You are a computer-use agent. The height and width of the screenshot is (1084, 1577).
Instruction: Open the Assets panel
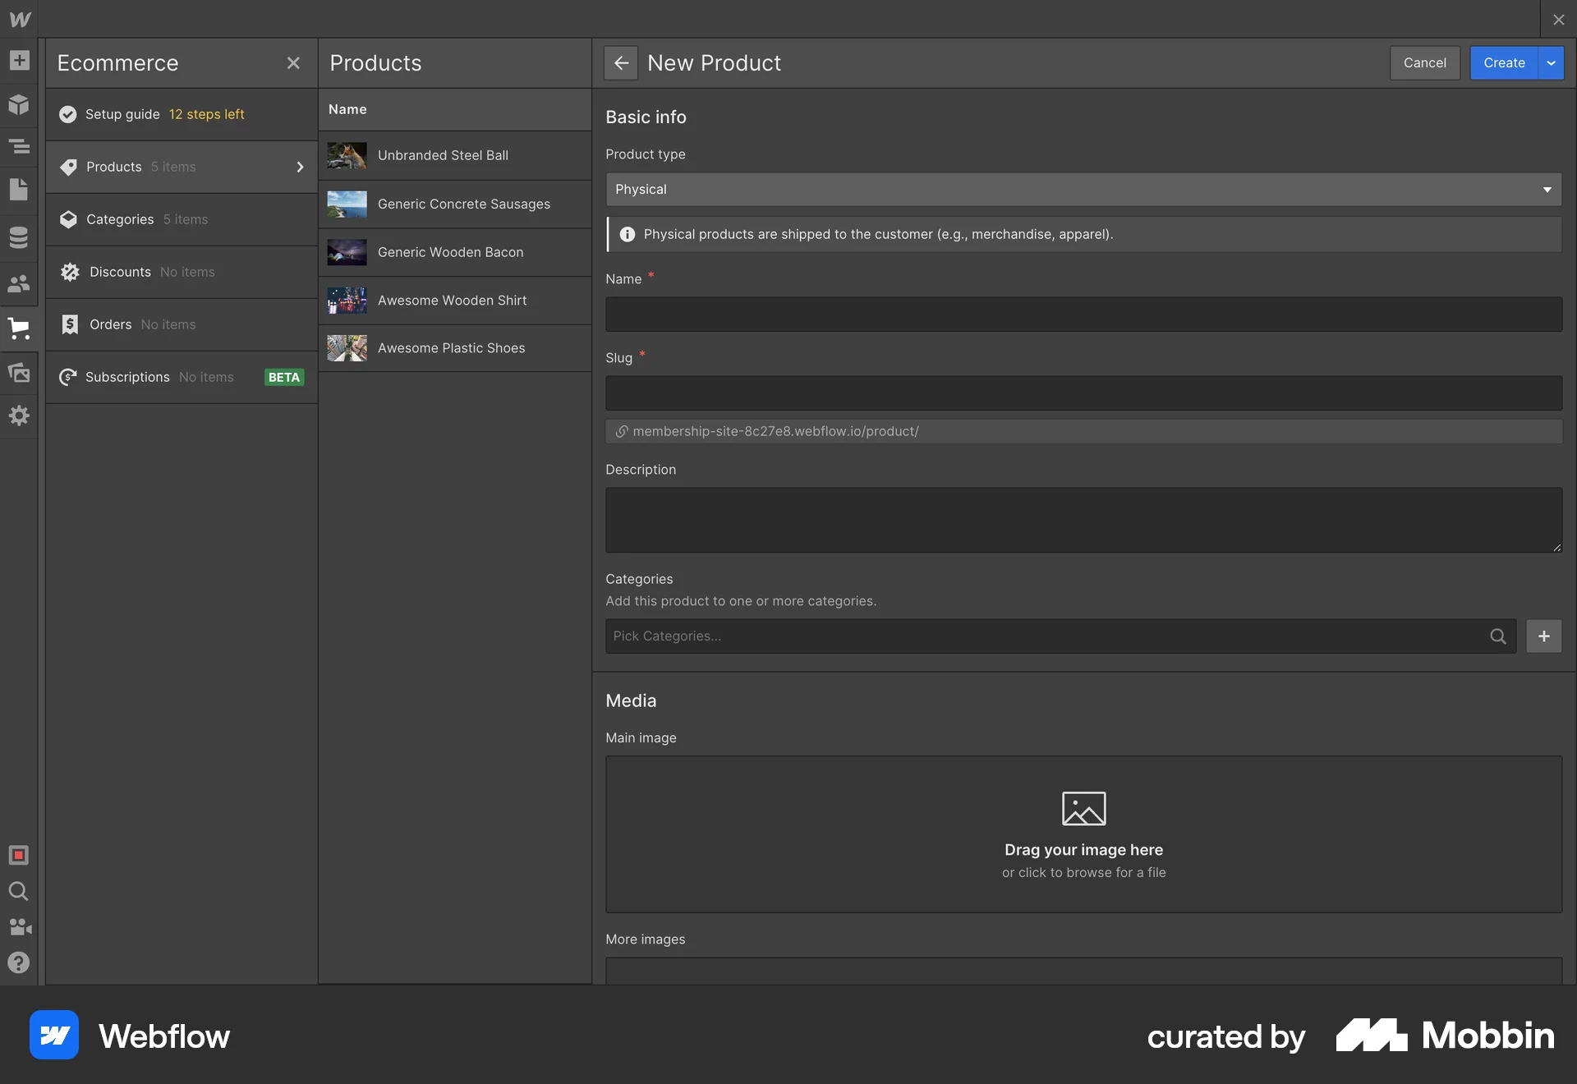[x=19, y=372]
